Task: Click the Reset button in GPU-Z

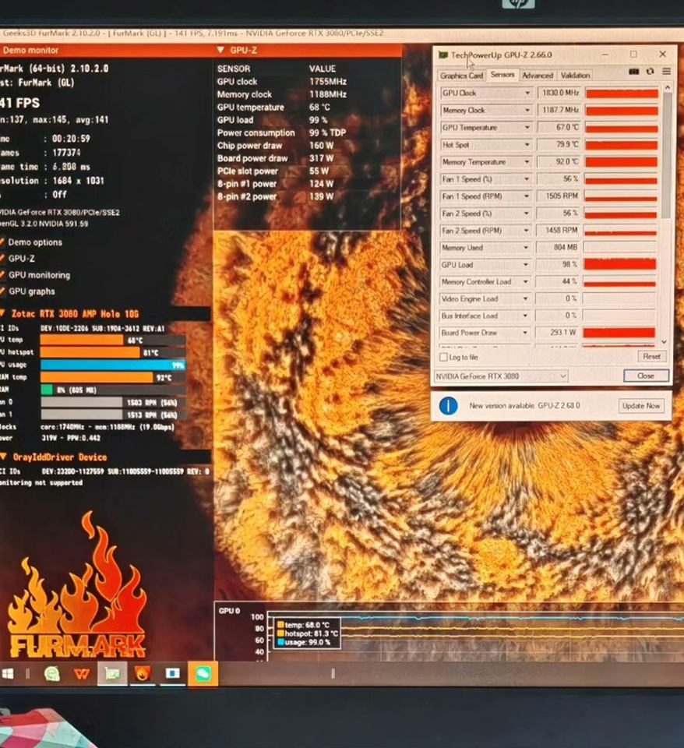Action: click(x=651, y=356)
